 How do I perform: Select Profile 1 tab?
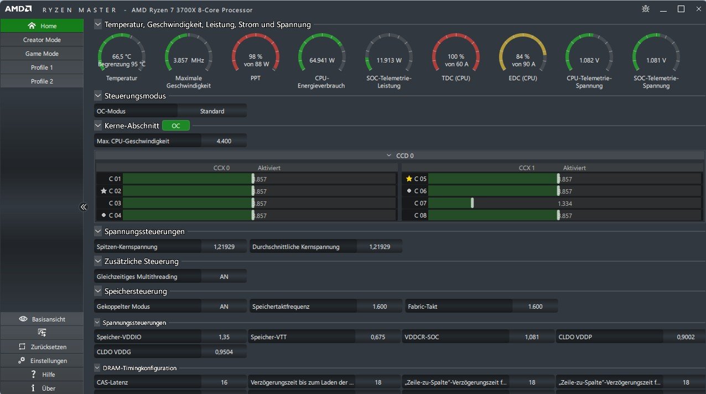(x=42, y=68)
